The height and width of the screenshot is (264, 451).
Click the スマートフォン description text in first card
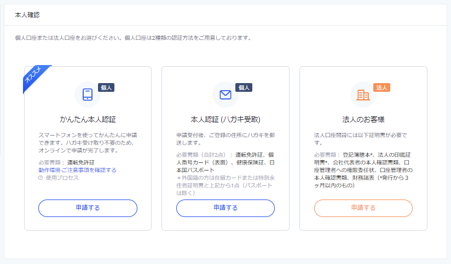pyautogui.click(x=86, y=142)
